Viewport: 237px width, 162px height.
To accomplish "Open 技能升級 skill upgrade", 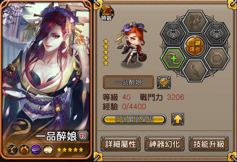I will click(209, 144).
